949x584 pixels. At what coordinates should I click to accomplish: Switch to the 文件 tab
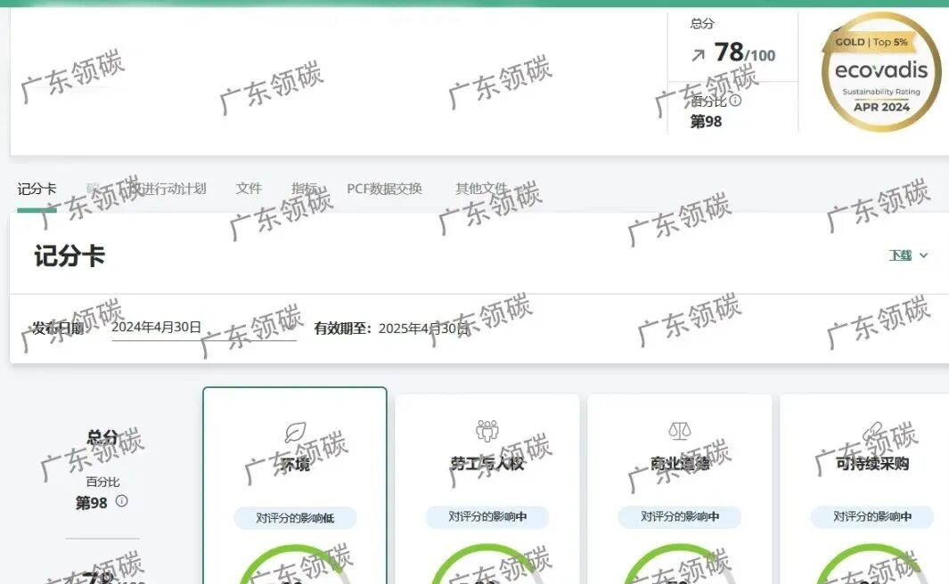click(248, 188)
